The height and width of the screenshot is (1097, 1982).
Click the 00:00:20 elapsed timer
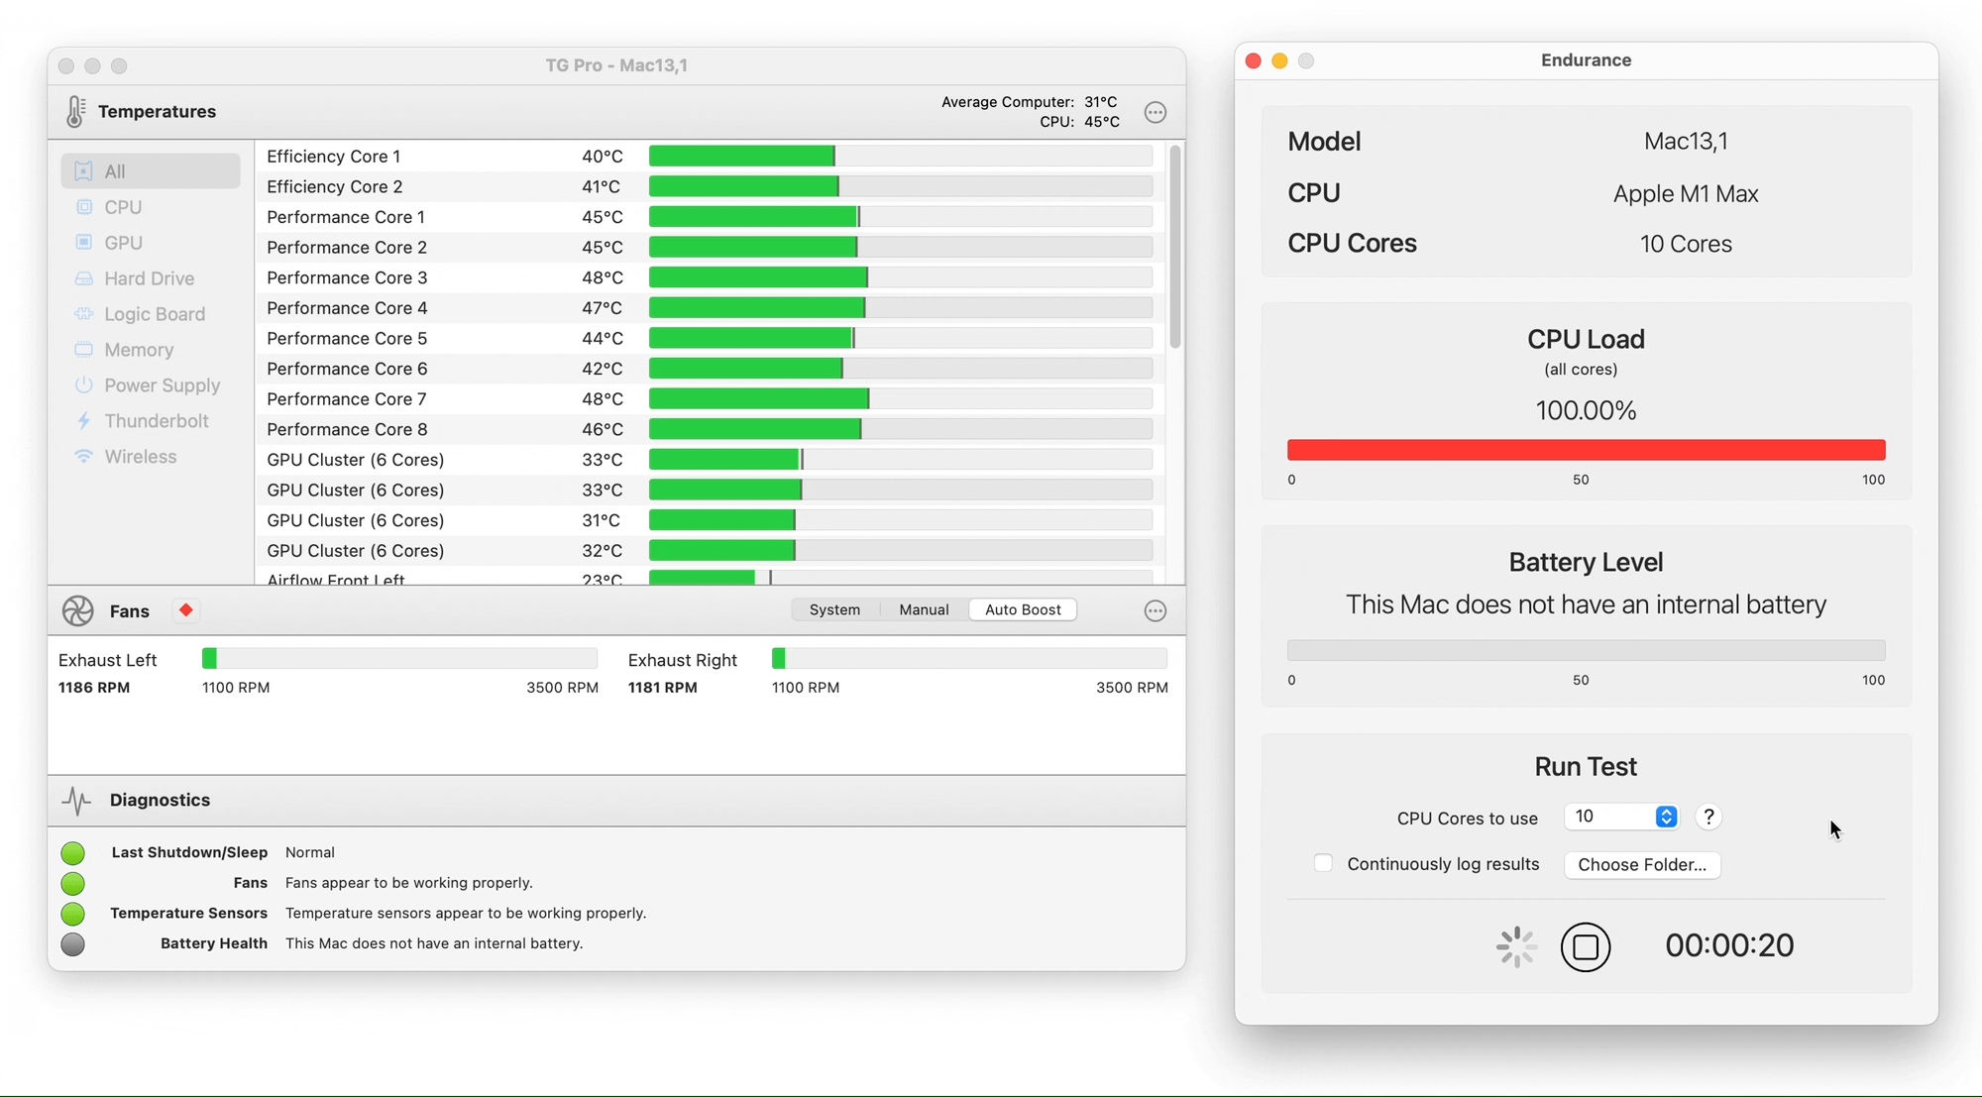pyautogui.click(x=1729, y=945)
